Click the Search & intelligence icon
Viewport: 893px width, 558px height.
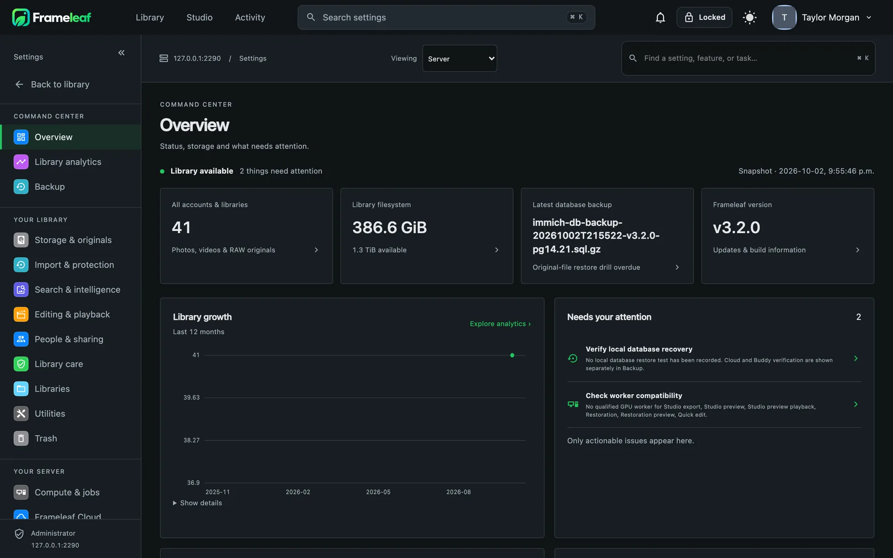coord(21,290)
